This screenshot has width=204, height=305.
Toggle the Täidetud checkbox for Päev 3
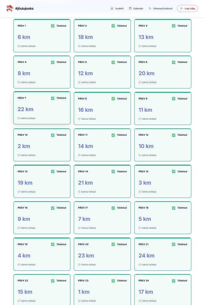coord(174,26)
